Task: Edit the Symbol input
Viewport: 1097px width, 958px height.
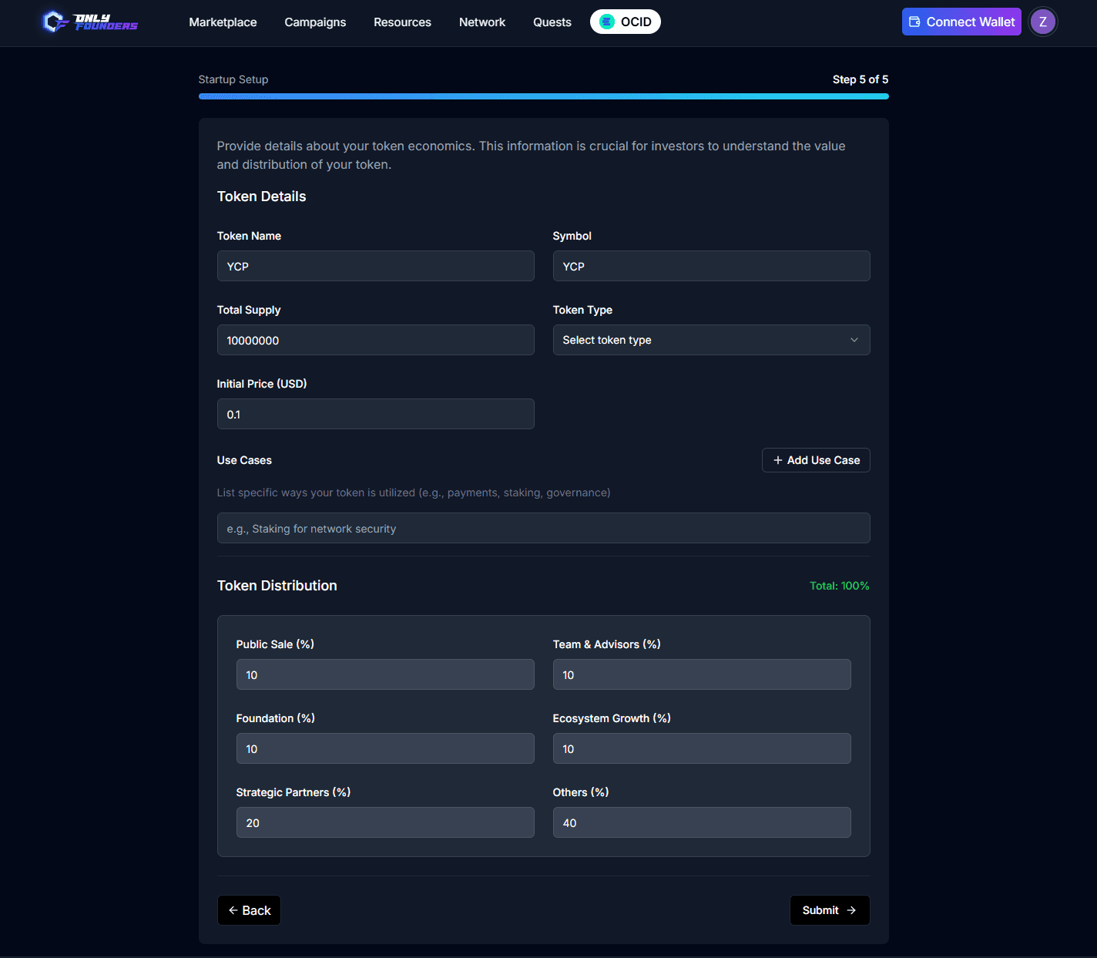Action: (x=711, y=266)
